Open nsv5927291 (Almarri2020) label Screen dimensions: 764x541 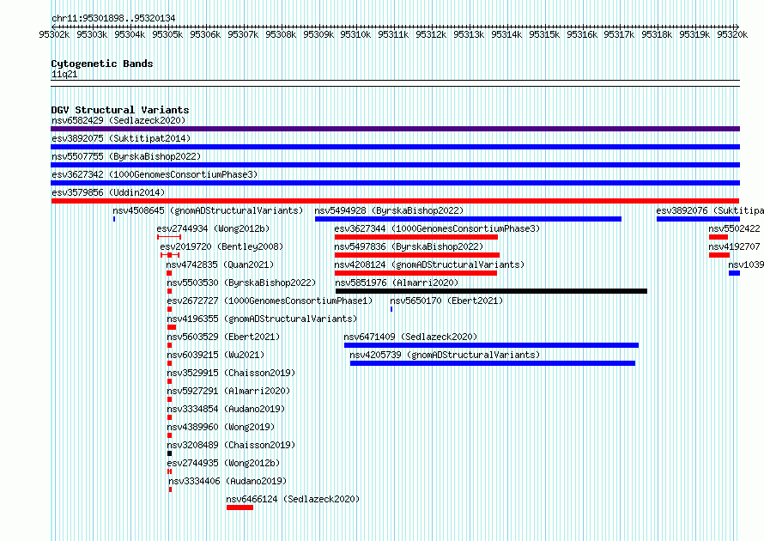228,391
